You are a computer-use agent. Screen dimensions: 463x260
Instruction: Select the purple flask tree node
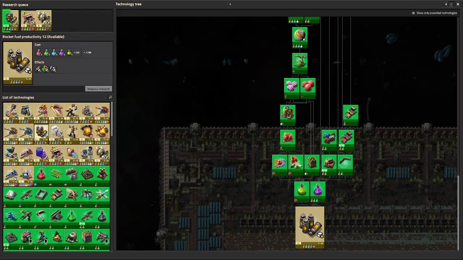click(x=318, y=192)
